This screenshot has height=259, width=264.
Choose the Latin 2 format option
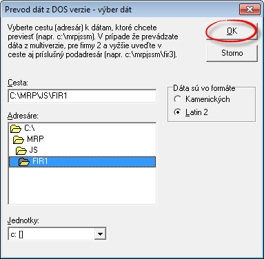[x=177, y=112]
